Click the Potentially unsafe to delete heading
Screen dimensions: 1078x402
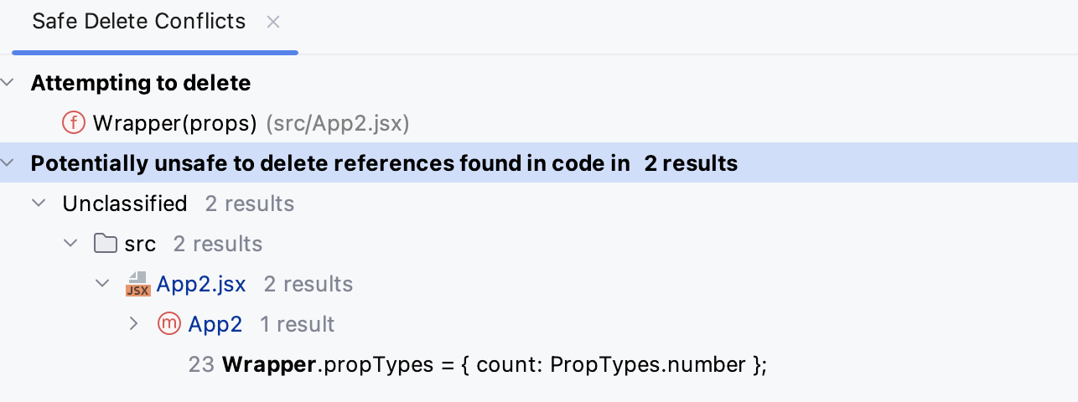click(x=330, y=163)
